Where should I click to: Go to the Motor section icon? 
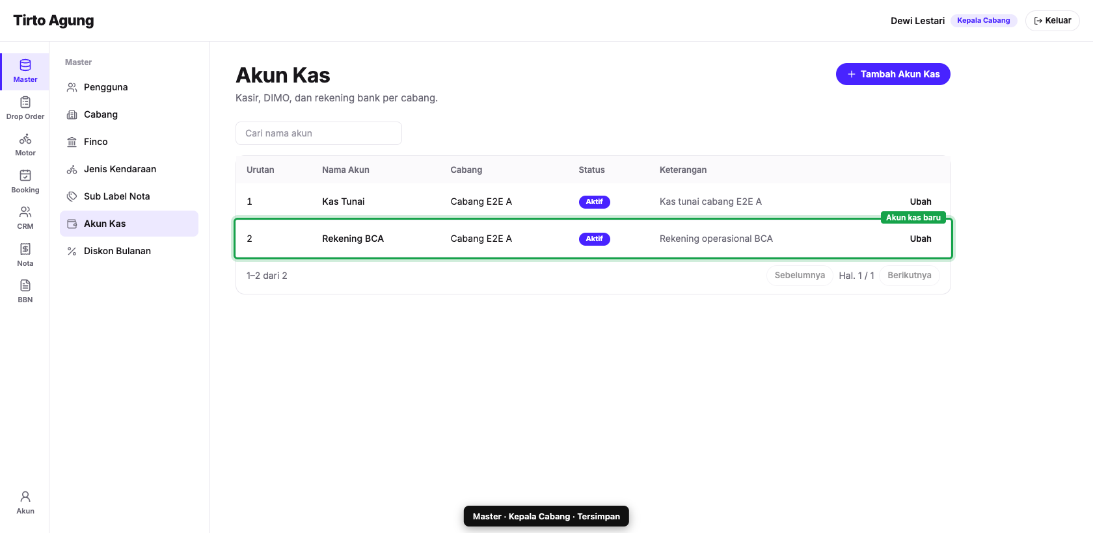[x=25, y=138]
